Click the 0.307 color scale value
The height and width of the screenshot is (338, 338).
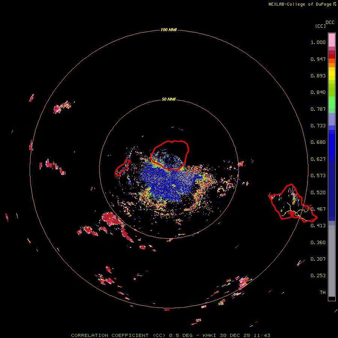coord(318,259)
